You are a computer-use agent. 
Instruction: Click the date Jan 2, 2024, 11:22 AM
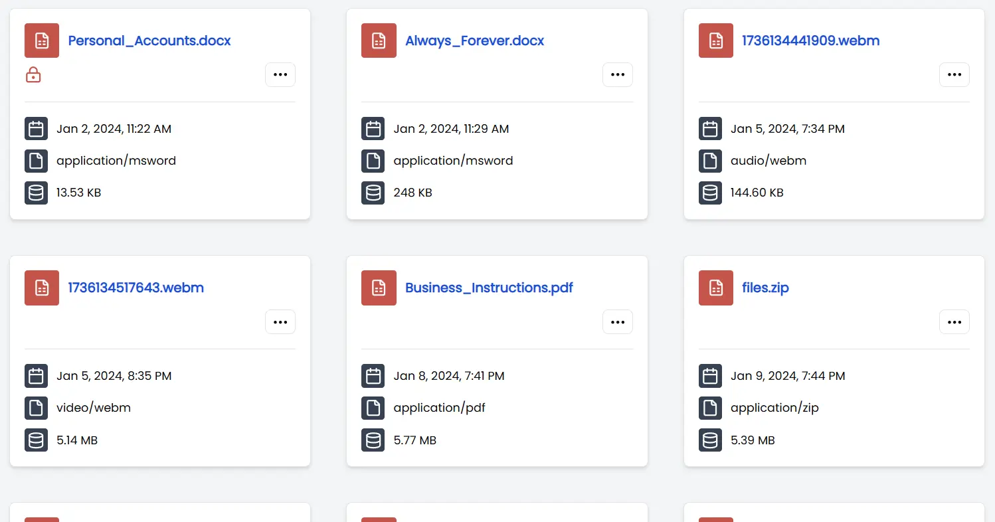tap(114, 129)
